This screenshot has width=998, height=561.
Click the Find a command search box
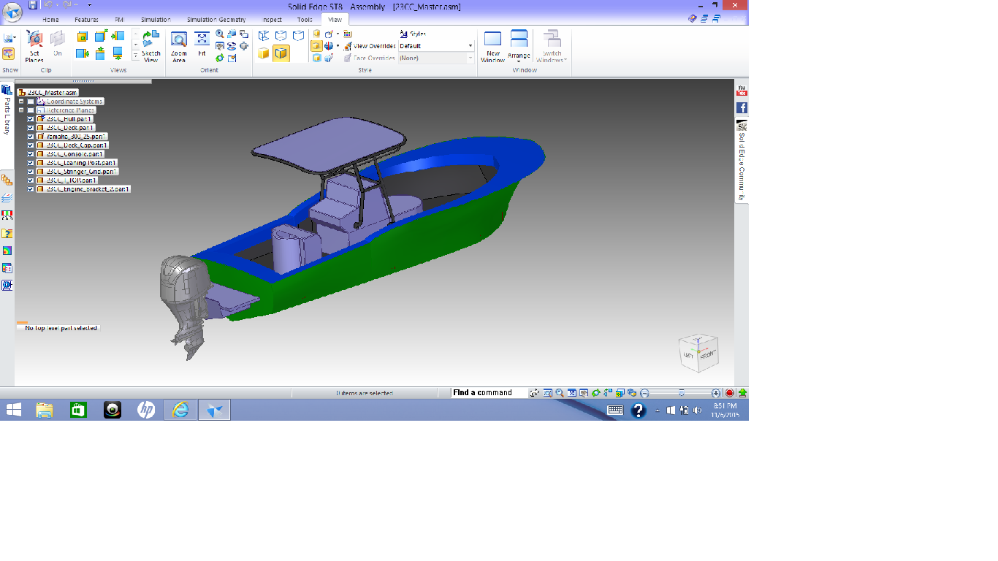488,393
